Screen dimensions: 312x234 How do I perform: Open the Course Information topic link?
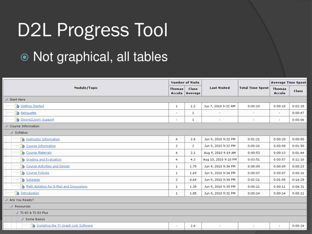pyautogui.click(x=41, y=146)
